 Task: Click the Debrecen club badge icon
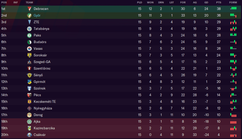tap(29, 9)
